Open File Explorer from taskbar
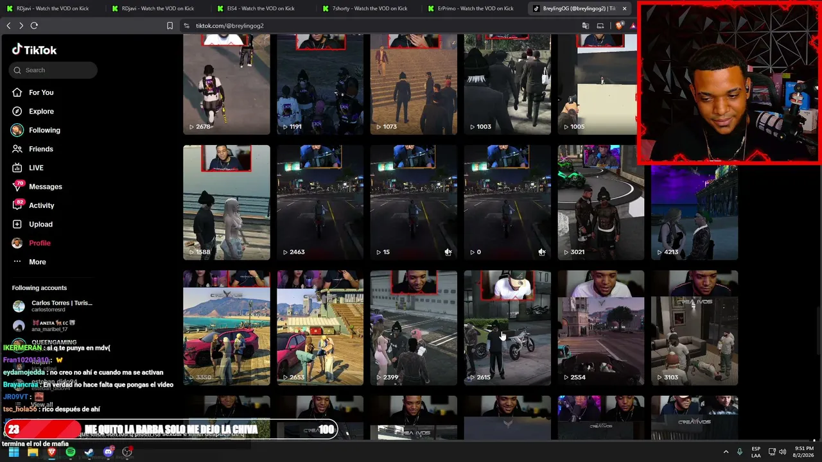The width and height of the screenshot is (822, 462). pos(33,452)
